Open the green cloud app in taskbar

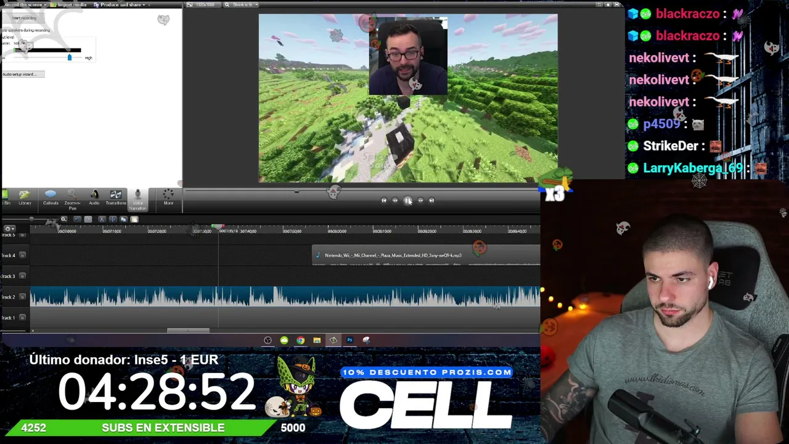point(284,340)
